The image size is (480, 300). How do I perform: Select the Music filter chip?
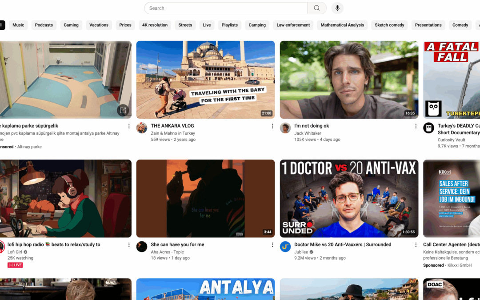(x=18, y=25)
